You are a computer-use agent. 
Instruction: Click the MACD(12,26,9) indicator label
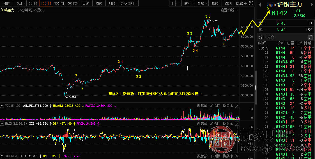coord(16,124)
